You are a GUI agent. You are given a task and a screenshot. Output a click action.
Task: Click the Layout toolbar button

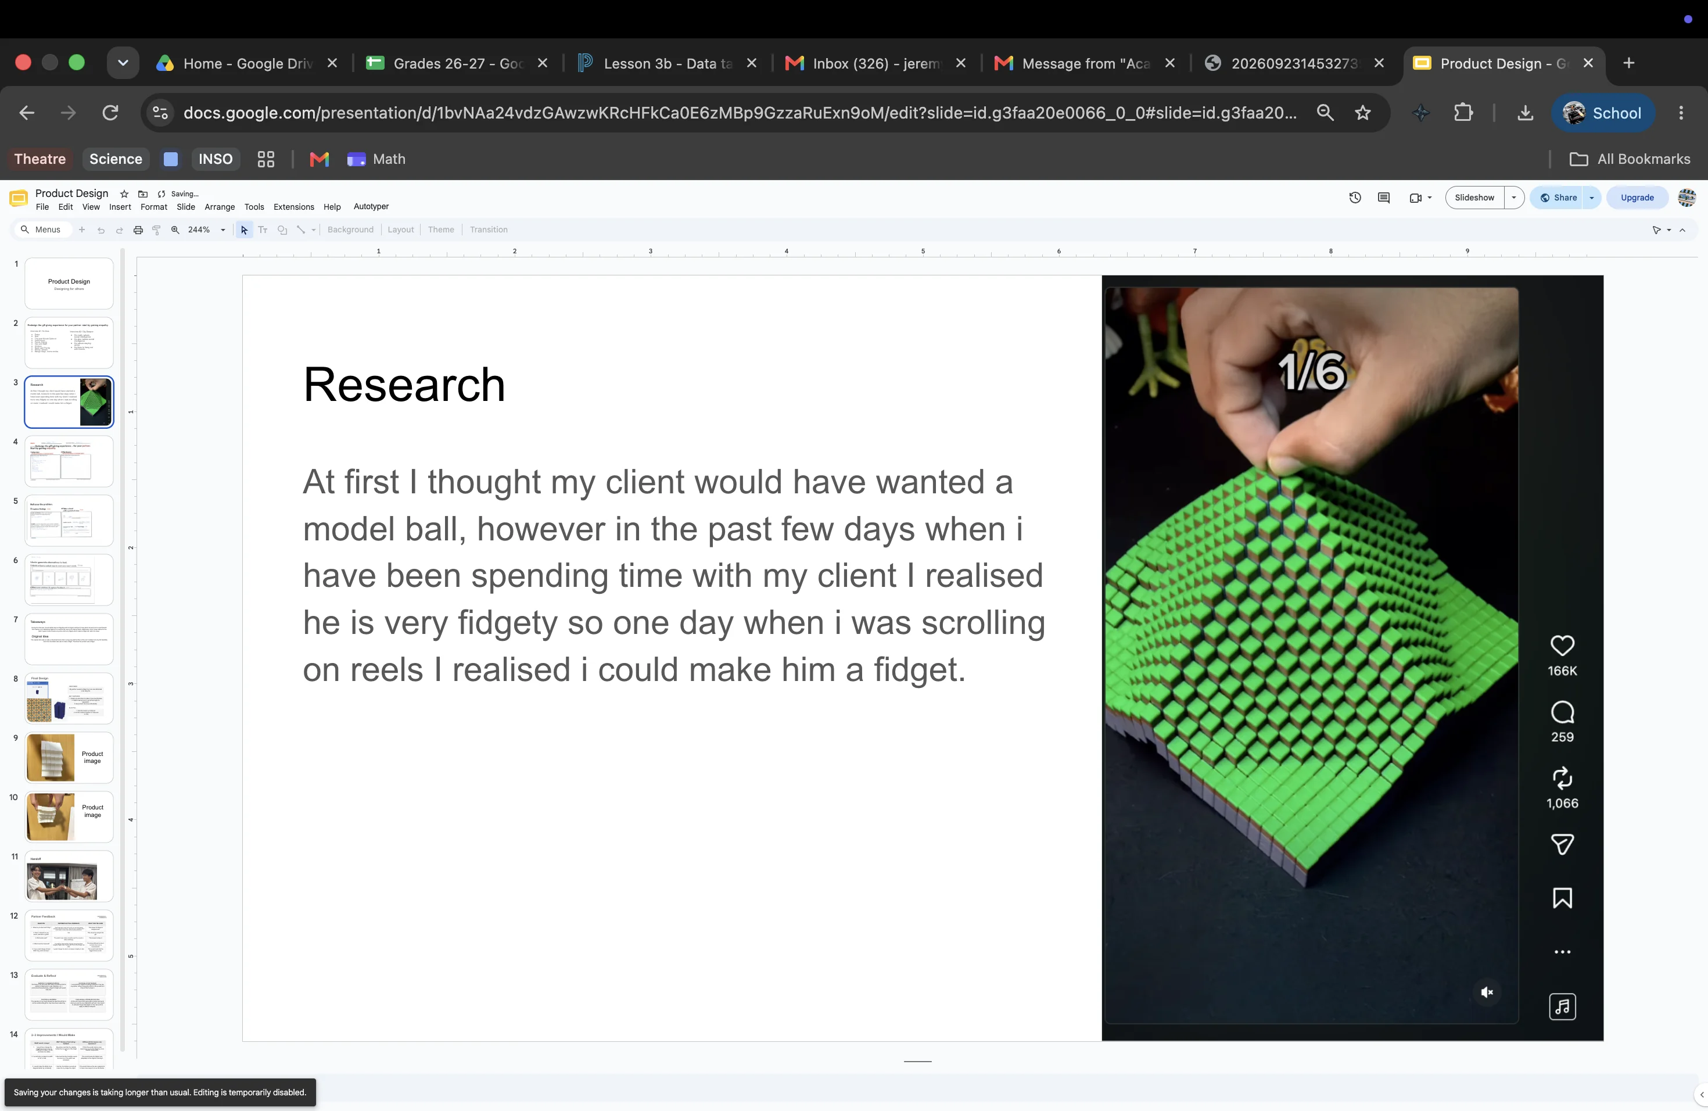point(400,230)
